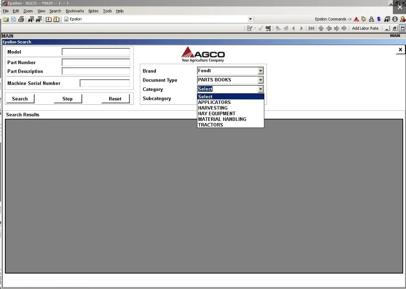Click the Reset button
The width and height of the screenshot is (406, 289).
point(115,99)
